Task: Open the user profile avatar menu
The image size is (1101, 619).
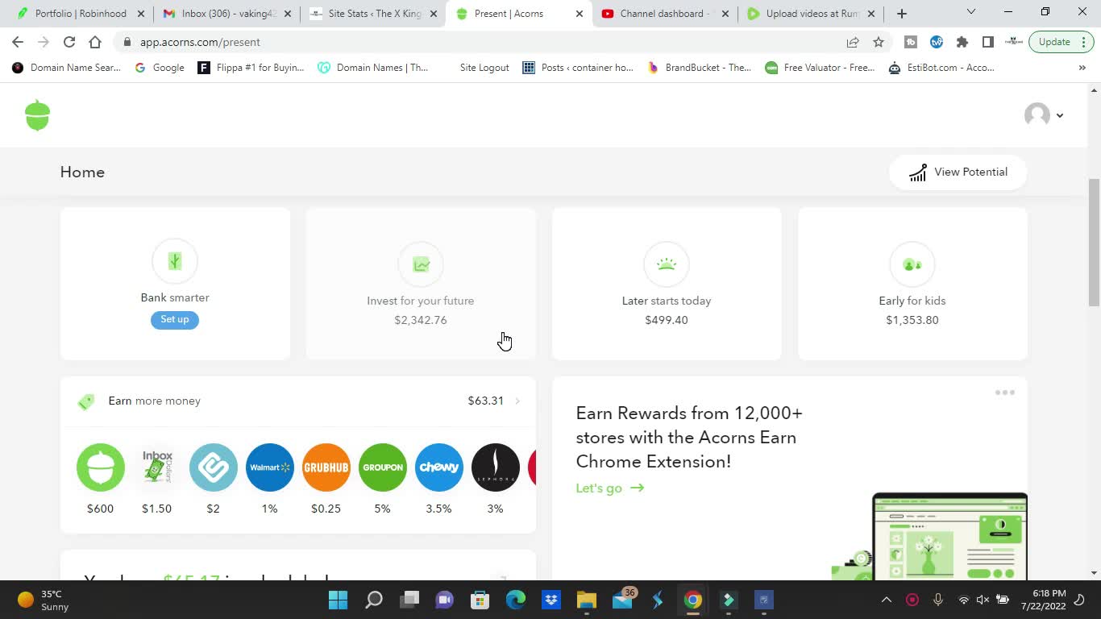Action: (1044, 114)
